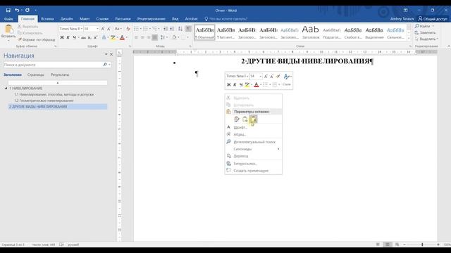The width and height of the screenshot is (451, 253).
Task: Click zoom slider handle in status bar
Action: coord(422,245)
